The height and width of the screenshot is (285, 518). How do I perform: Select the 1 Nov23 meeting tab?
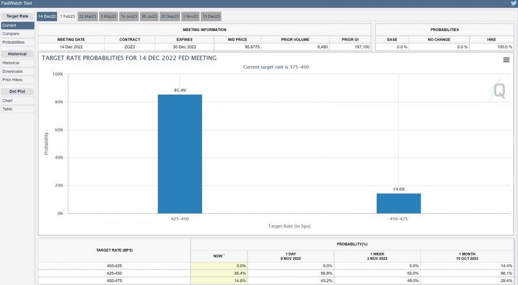[191, 17]
